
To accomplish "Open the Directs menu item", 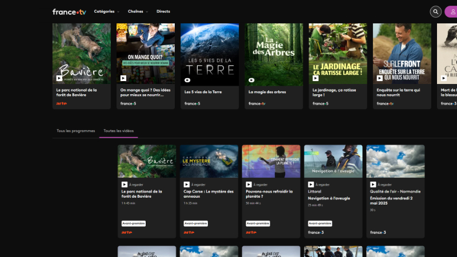I will (x=163, y=11).
